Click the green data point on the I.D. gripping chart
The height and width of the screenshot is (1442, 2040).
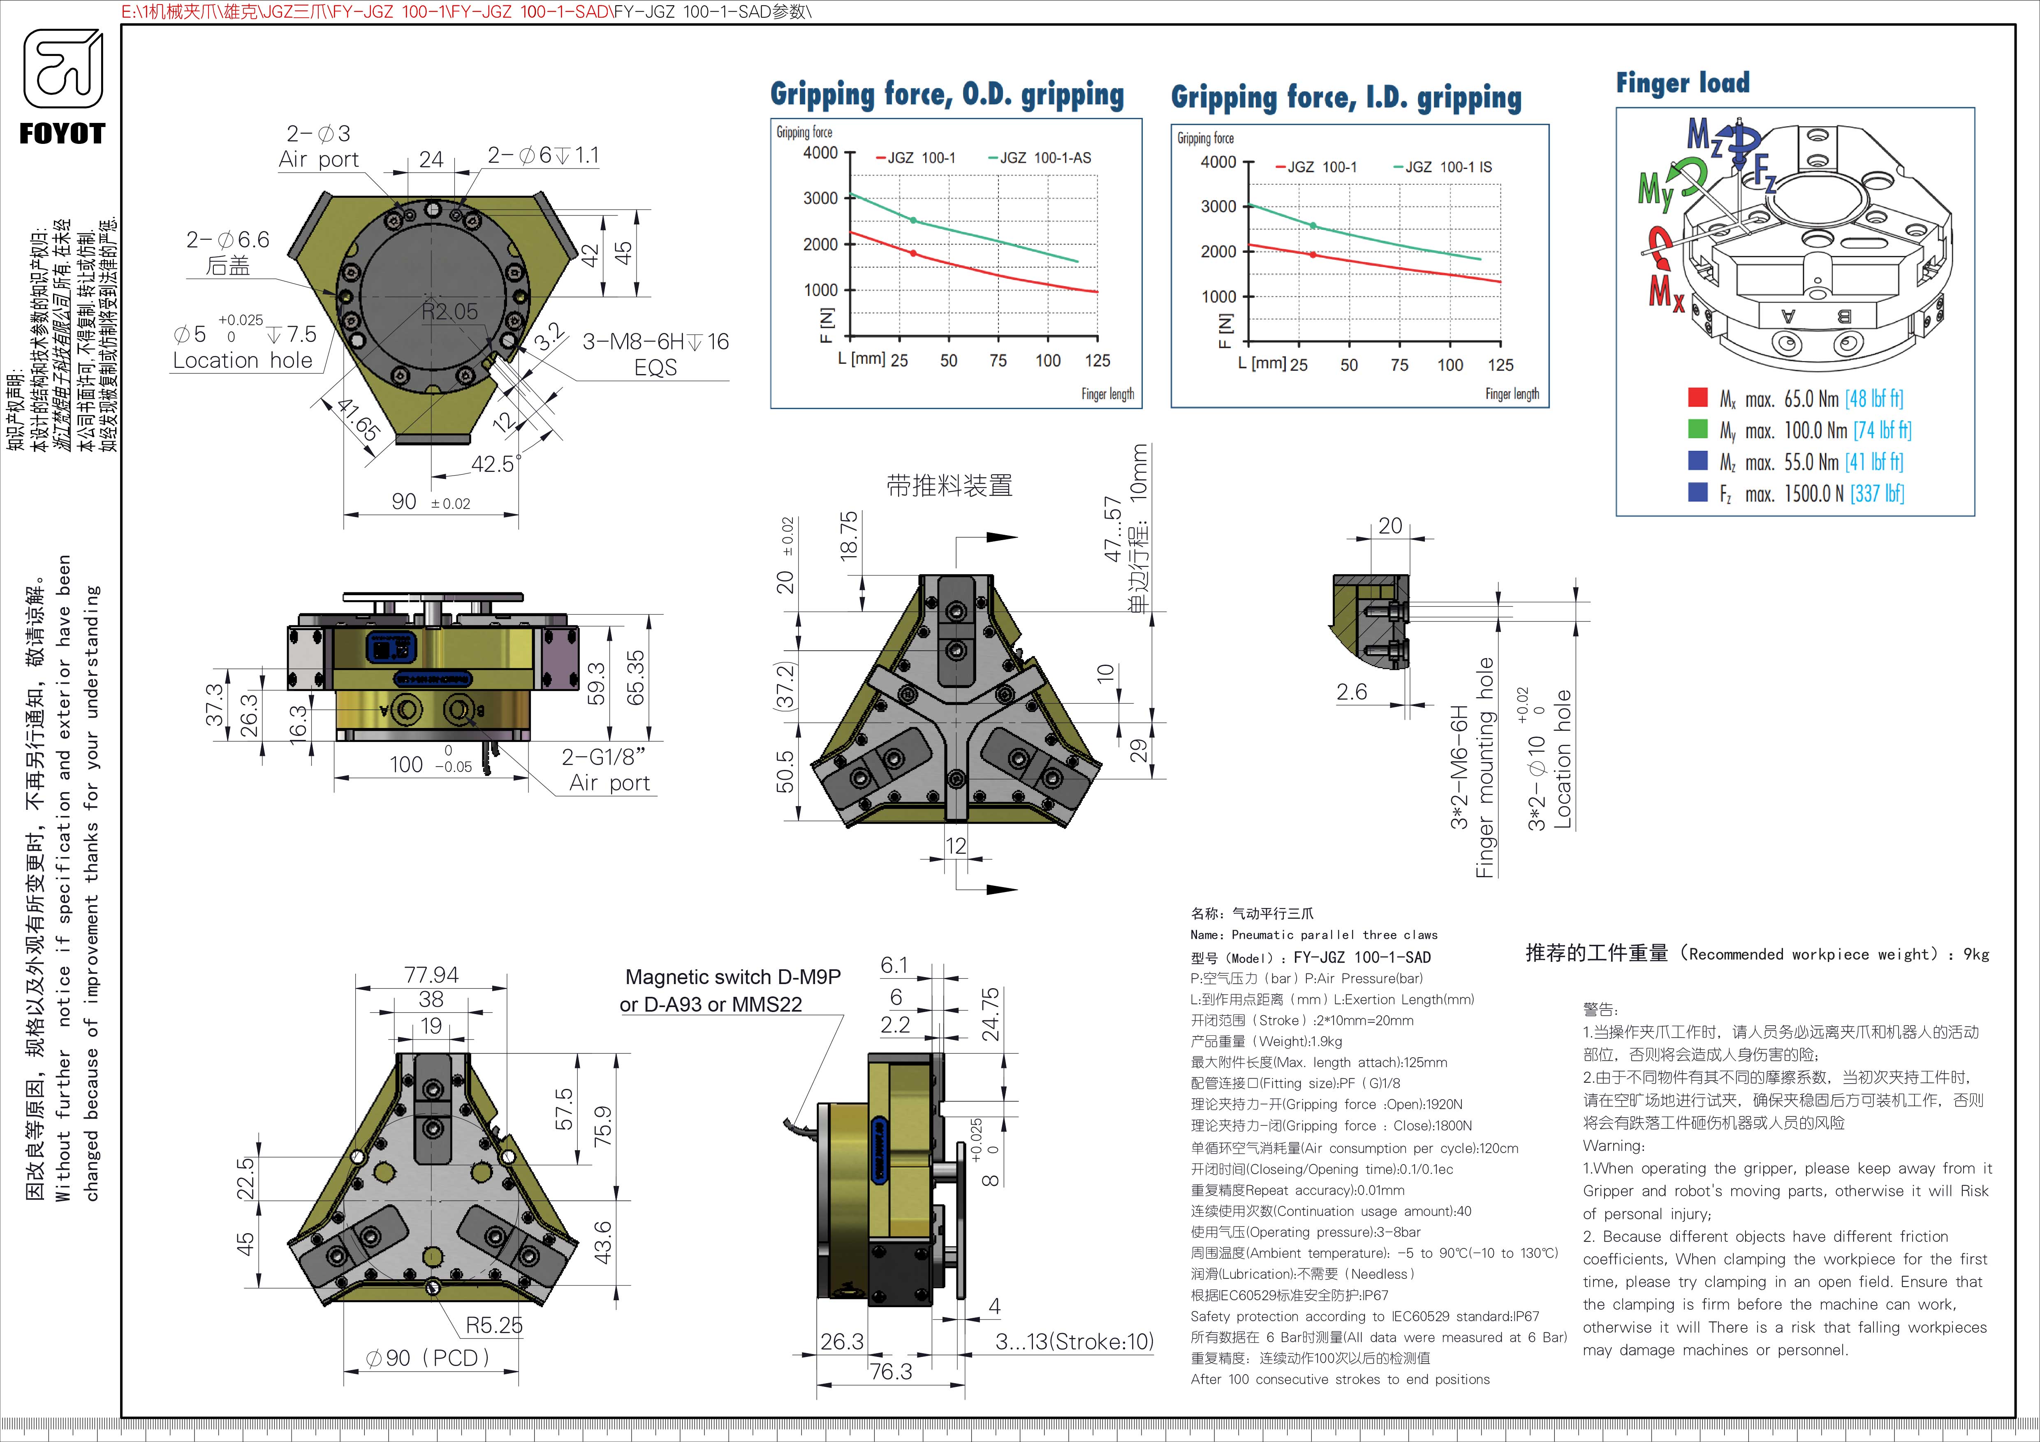click(x=1313, y=226)
